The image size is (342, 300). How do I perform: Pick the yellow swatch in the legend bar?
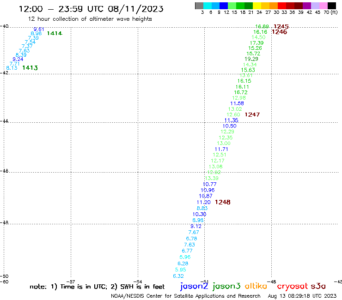(257, 6)
